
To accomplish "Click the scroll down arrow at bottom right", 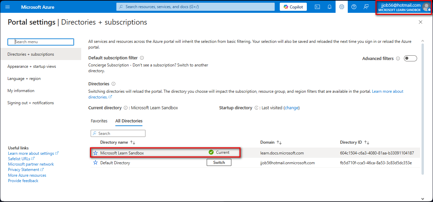I will click(422, 199).
